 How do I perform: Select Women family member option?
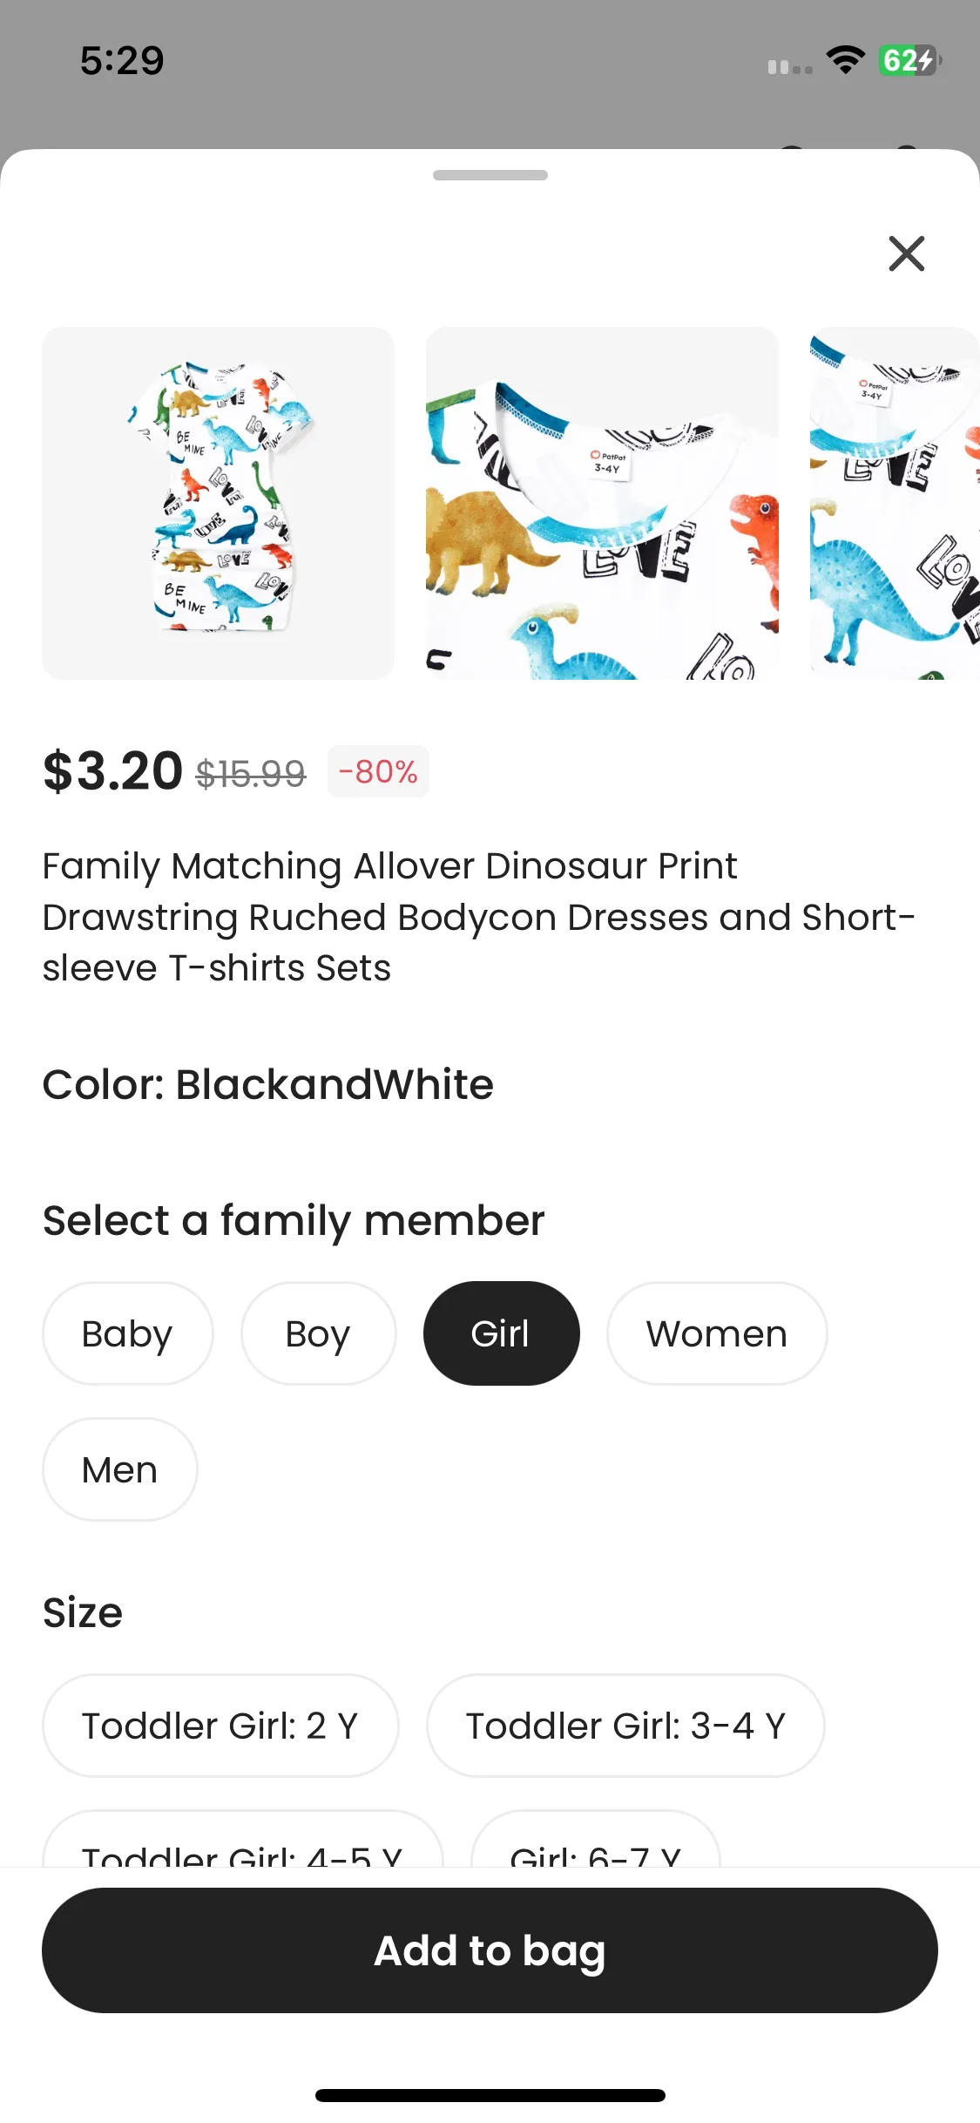tap(716, 1333)
